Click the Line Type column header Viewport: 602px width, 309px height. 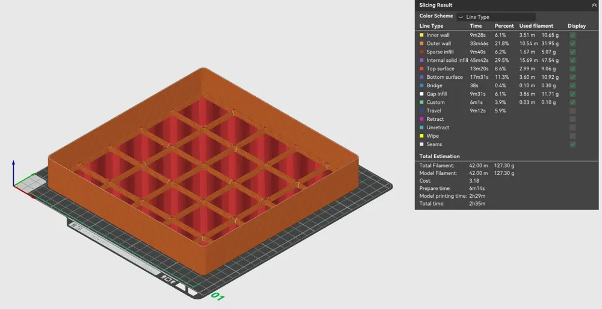(x=431, y=26)
